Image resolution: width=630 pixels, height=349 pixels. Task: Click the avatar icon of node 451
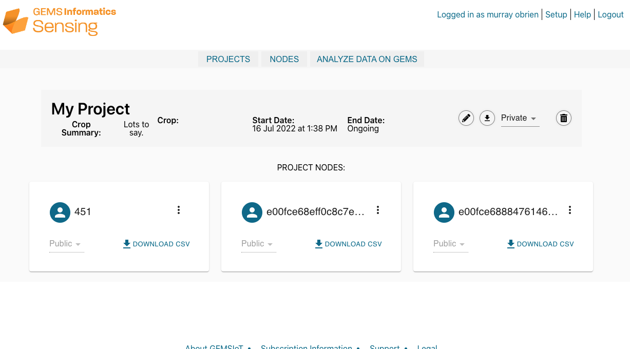click(60, 212)
